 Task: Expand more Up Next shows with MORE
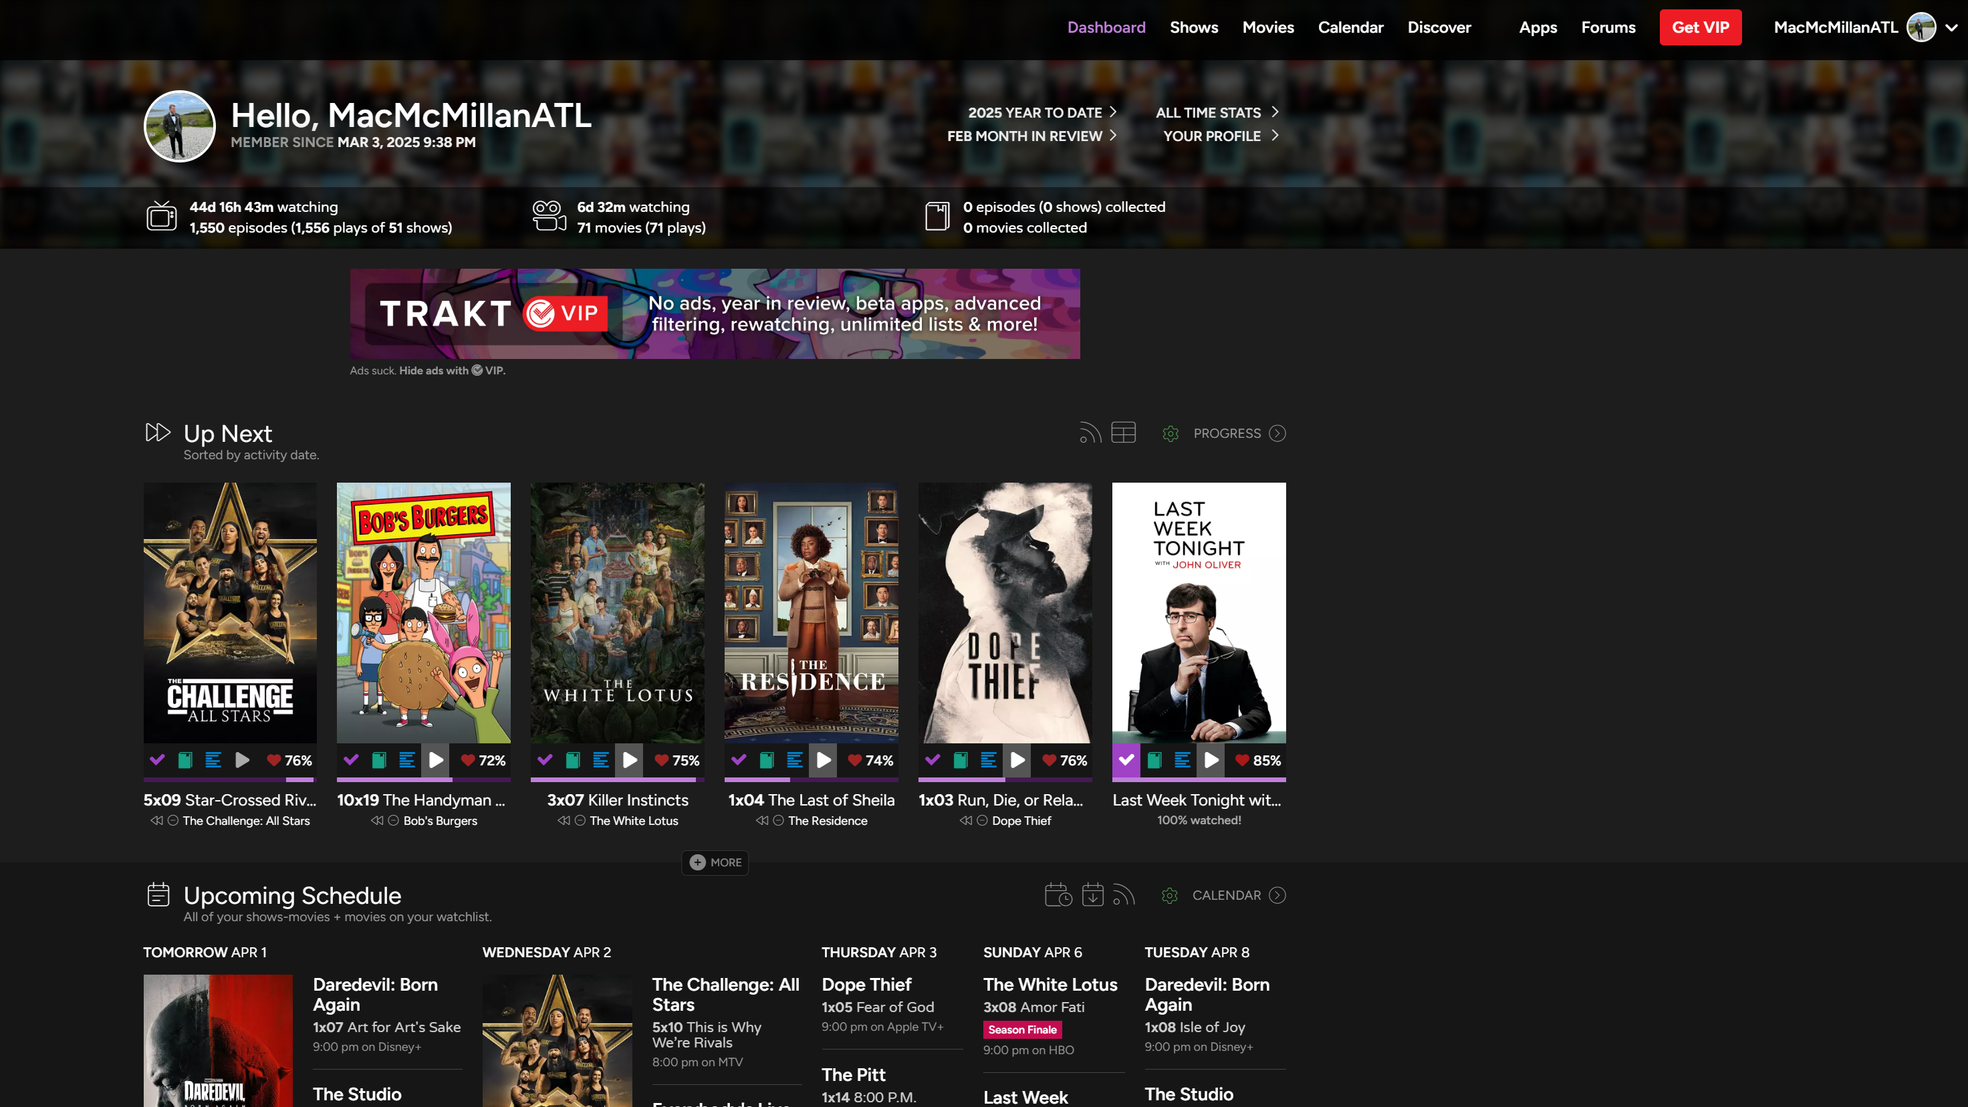coord(715,862)
